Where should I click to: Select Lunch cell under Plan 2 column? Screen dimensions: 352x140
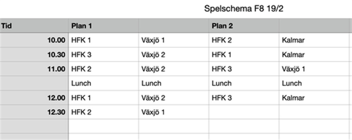click(x=244, y=83)
